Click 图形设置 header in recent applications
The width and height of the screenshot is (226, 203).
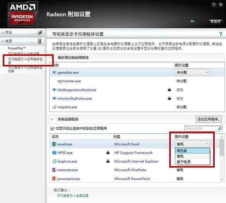pos(182,65)
